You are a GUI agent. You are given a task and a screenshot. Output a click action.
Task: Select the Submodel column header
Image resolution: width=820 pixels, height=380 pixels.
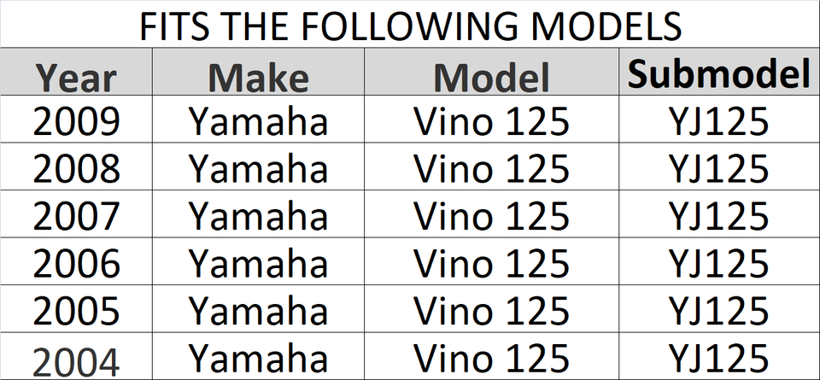(719, 72)
